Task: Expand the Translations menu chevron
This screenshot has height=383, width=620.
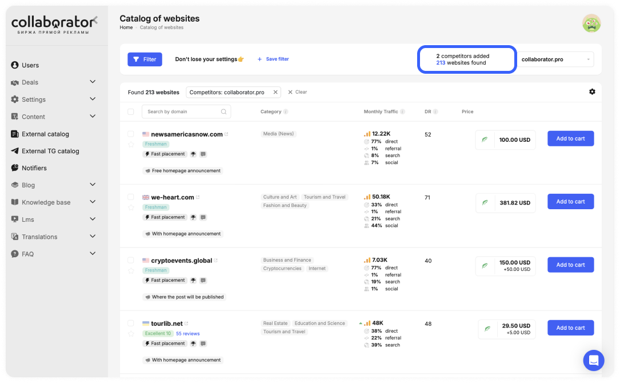Action: (x=93, y=236)
